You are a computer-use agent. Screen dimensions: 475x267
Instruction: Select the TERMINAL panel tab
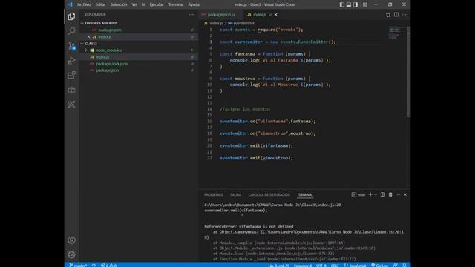point(305,194)
